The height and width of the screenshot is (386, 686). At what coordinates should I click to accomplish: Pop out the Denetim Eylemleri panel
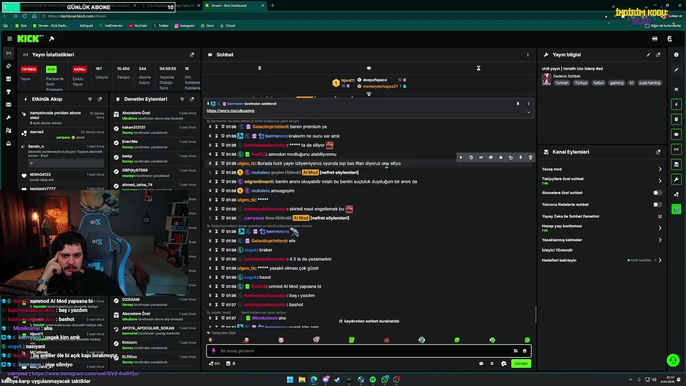(192, 99)
